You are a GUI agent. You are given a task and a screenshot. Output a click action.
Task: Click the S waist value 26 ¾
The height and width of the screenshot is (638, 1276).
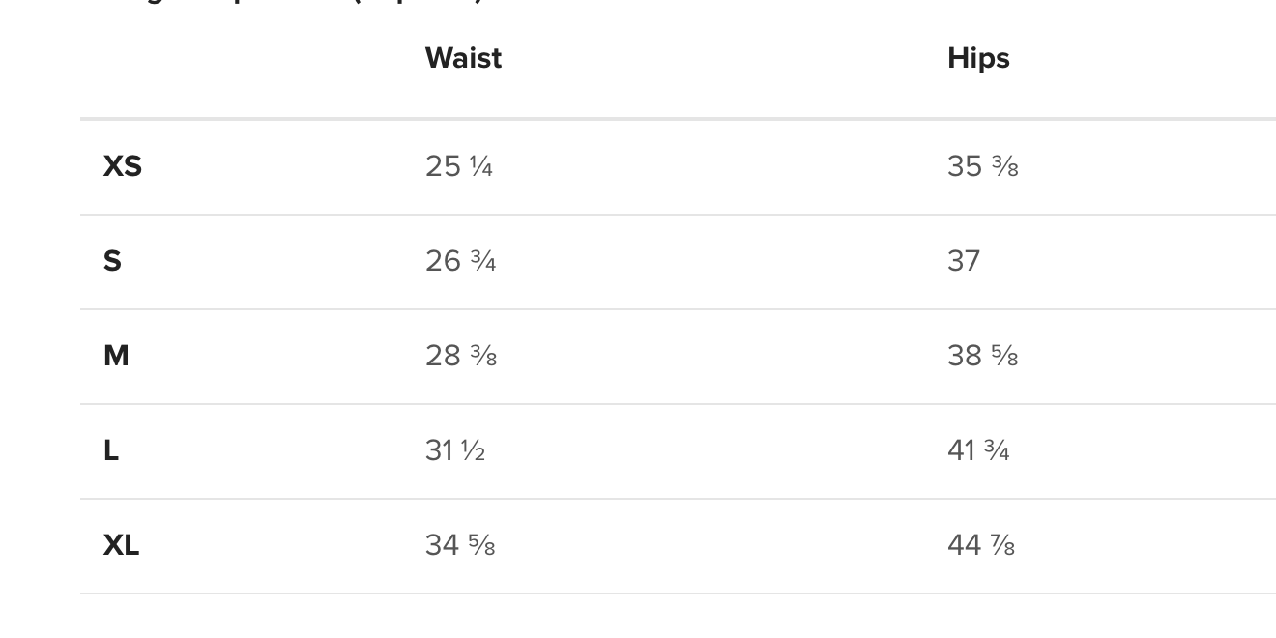461,261
